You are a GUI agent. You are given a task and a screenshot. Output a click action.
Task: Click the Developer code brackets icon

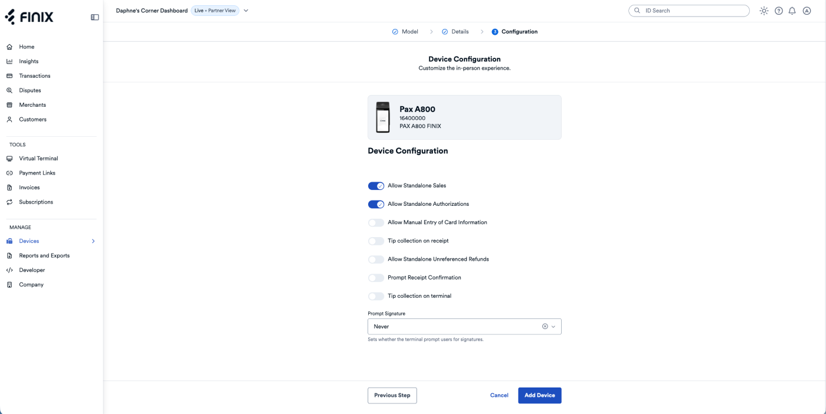[x=9, y=270]
